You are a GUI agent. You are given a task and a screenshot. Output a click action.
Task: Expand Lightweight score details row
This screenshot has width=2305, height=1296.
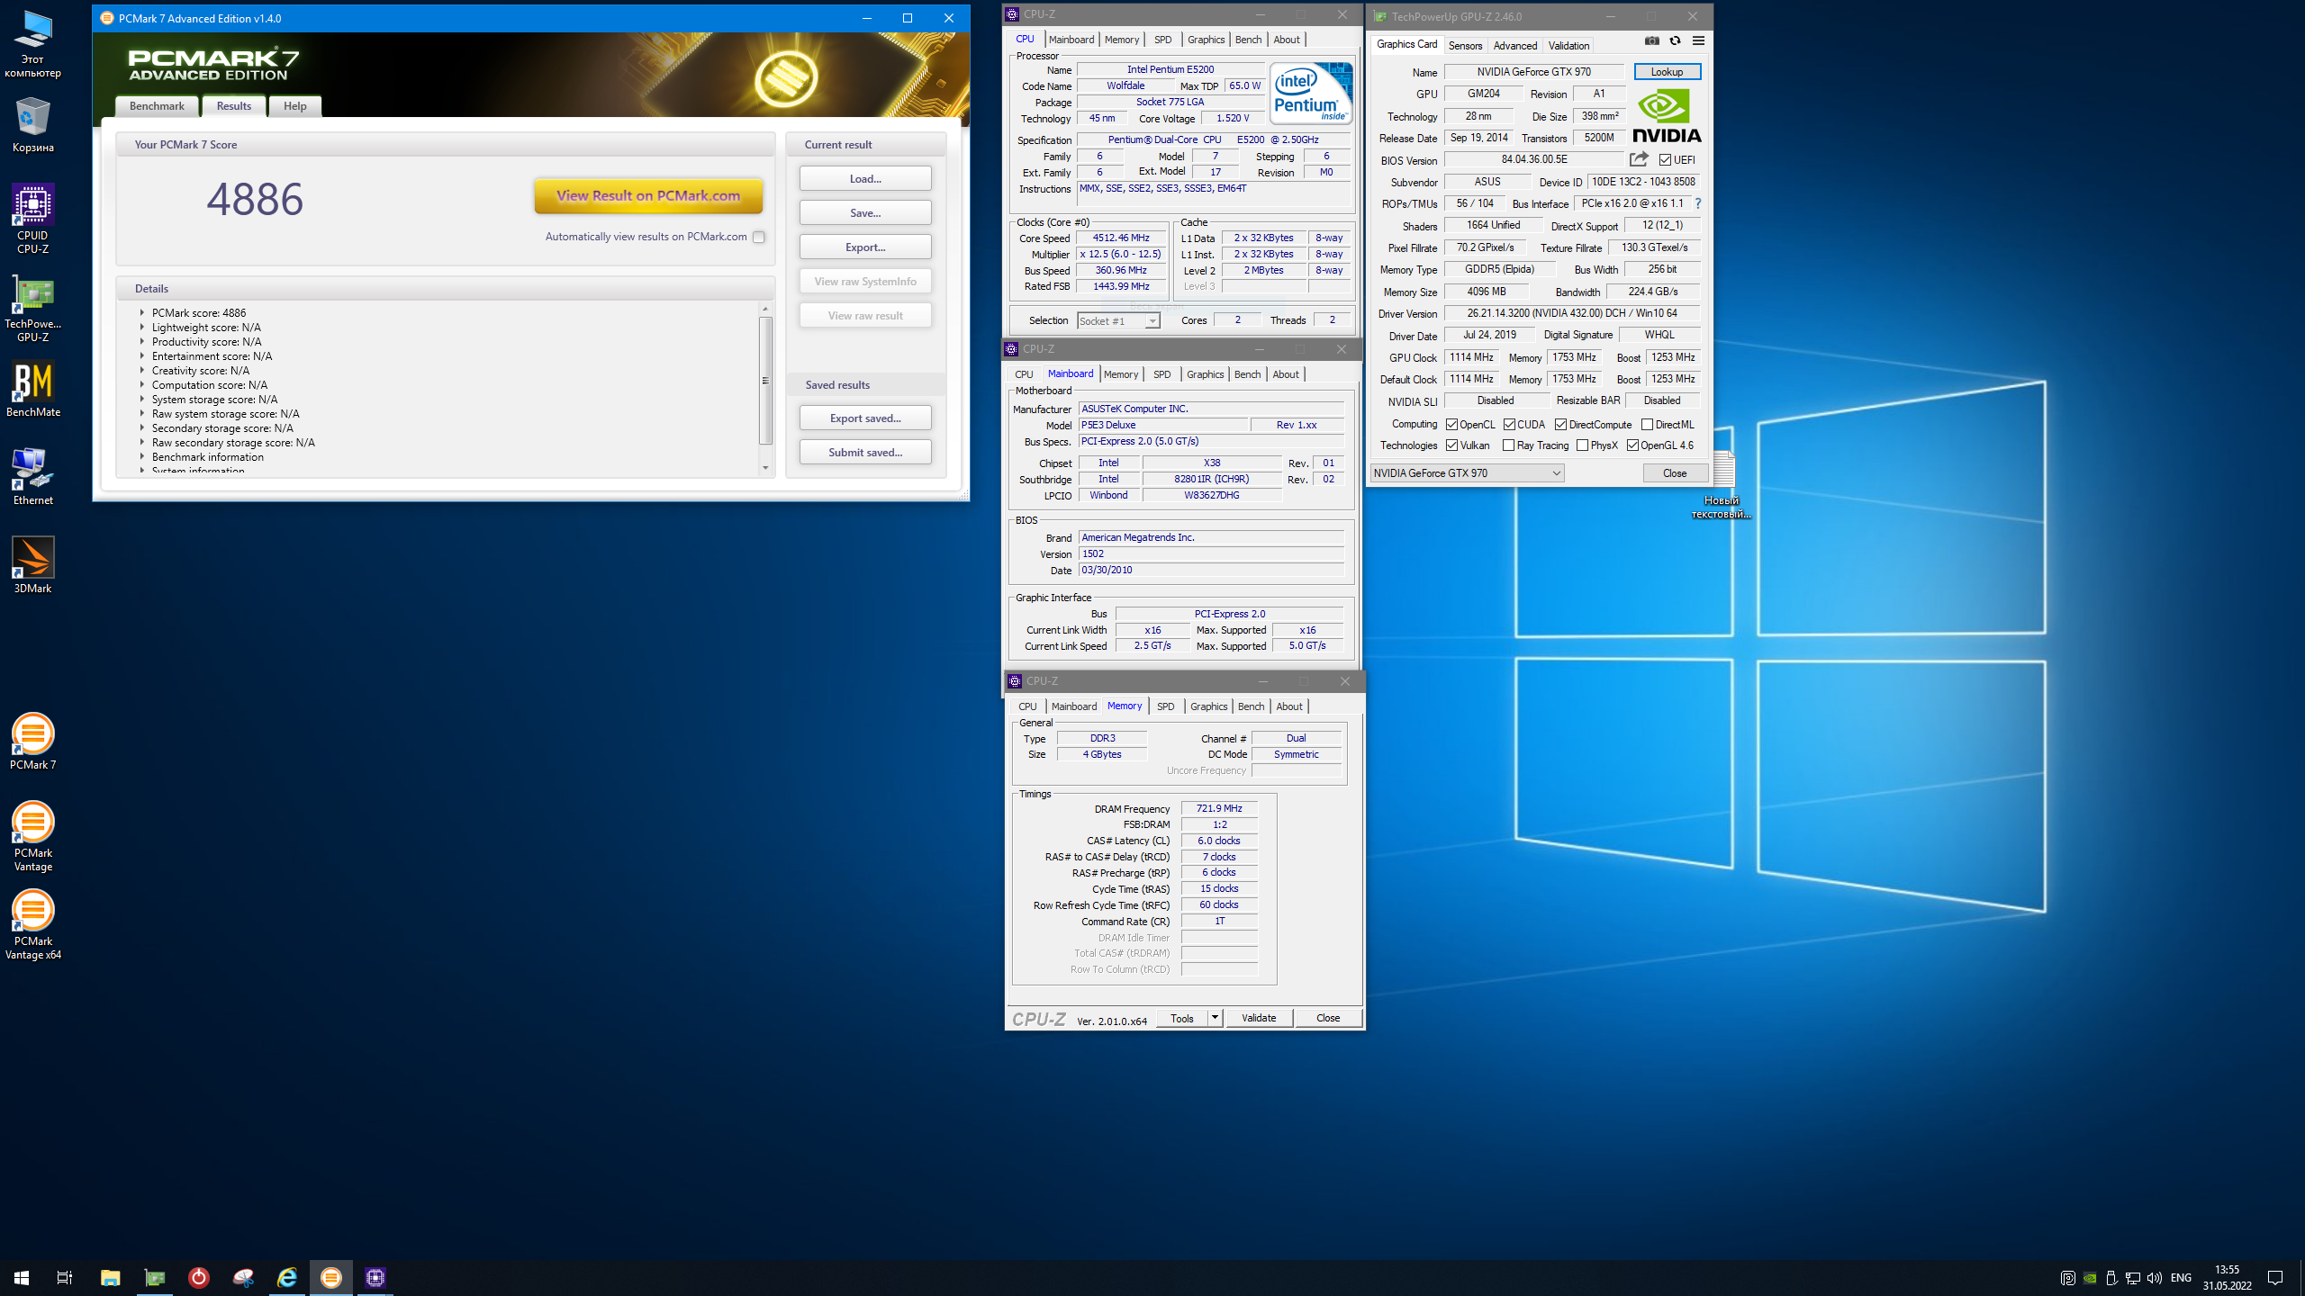pyautogui.click(x=141, y=327)
